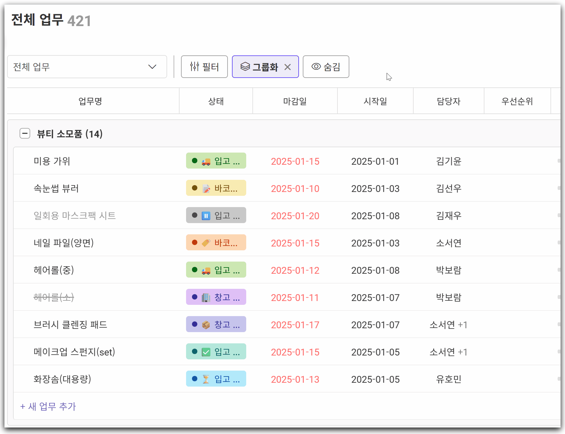Toggle the 그룹화 grouping button

259,67
